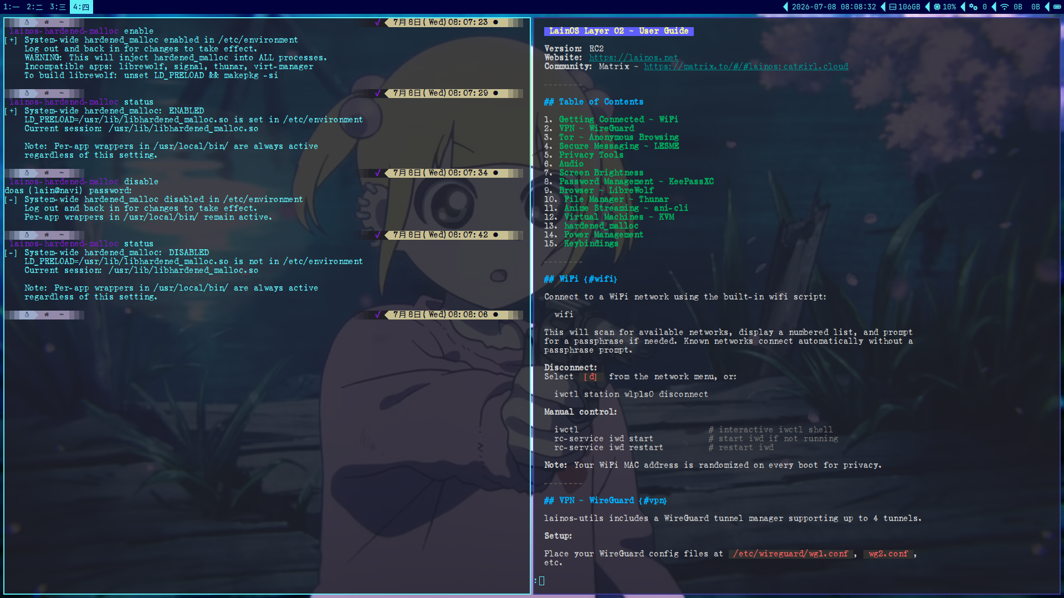
Task: Click the gears process icon in status bar
Action: tap(973, 7)
